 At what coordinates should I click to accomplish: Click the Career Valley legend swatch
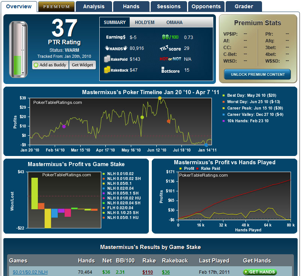click(223, 115)
